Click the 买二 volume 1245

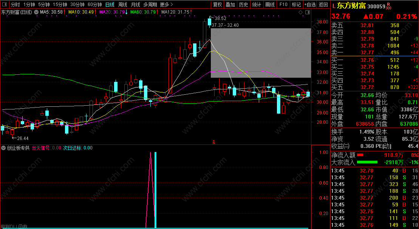(393, 67)
